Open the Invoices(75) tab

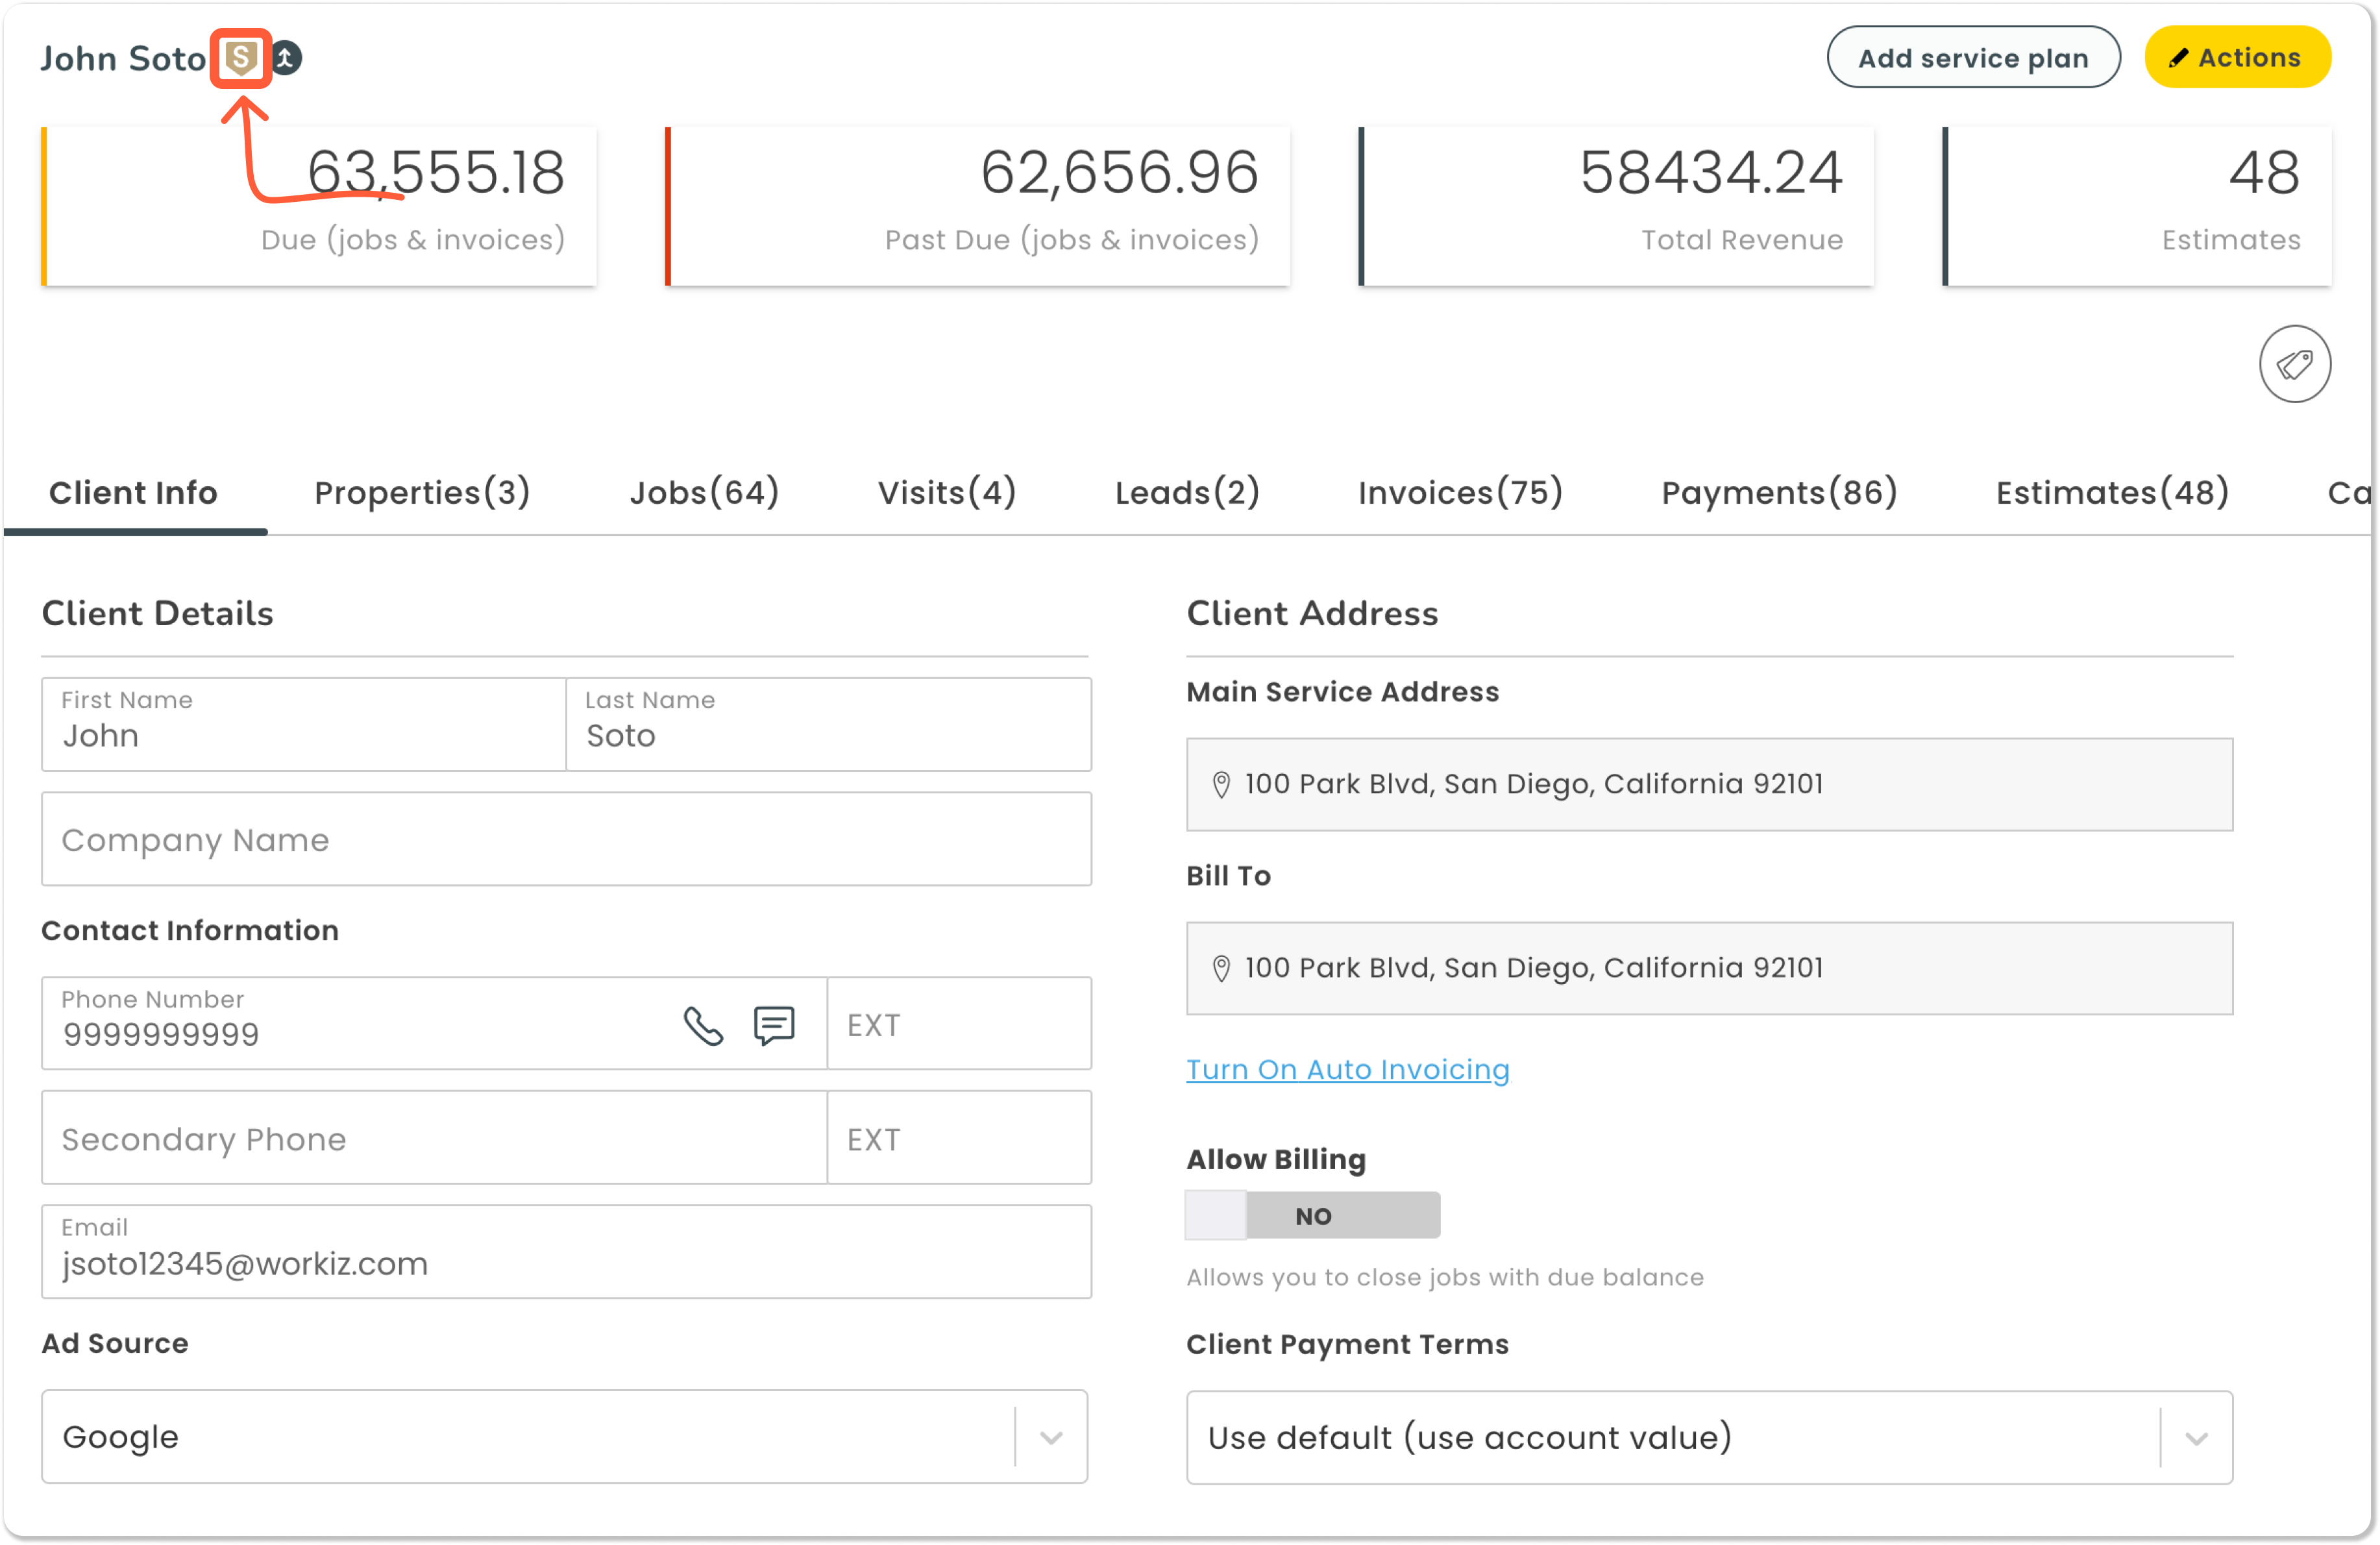pyautogui.click(x=1460, y=493)
